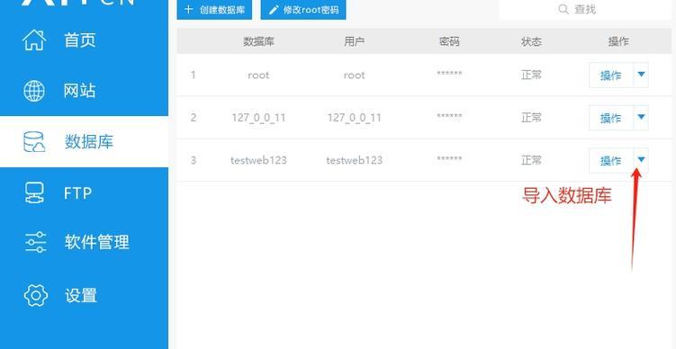Expand the dropdown arrow for testweb123 row

(641, 160)
